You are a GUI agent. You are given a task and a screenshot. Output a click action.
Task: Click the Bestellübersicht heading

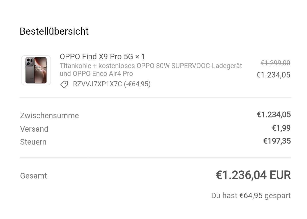tap(54, 31)
